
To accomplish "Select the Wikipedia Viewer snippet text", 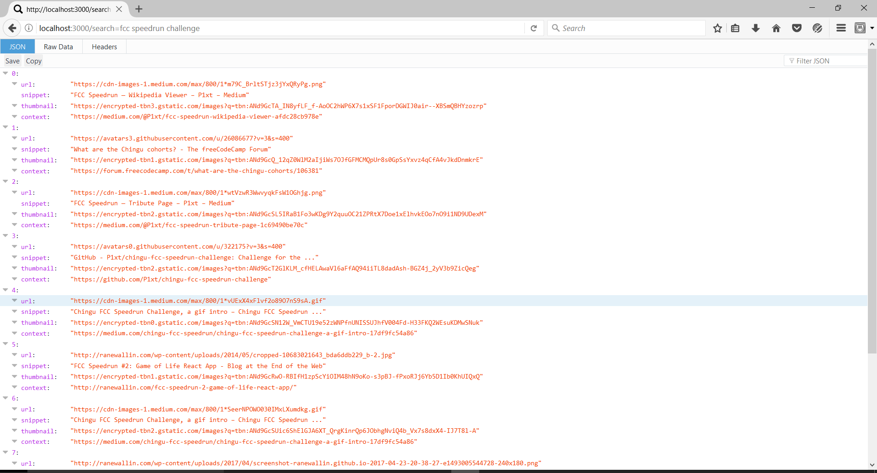I will click(160, 95).
